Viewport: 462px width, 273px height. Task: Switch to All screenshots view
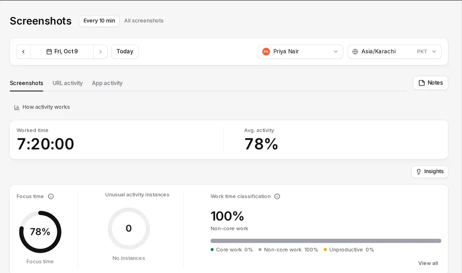point(144,21)
